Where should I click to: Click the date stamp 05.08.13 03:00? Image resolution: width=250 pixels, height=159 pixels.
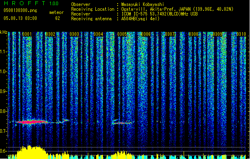coord(20,18)
